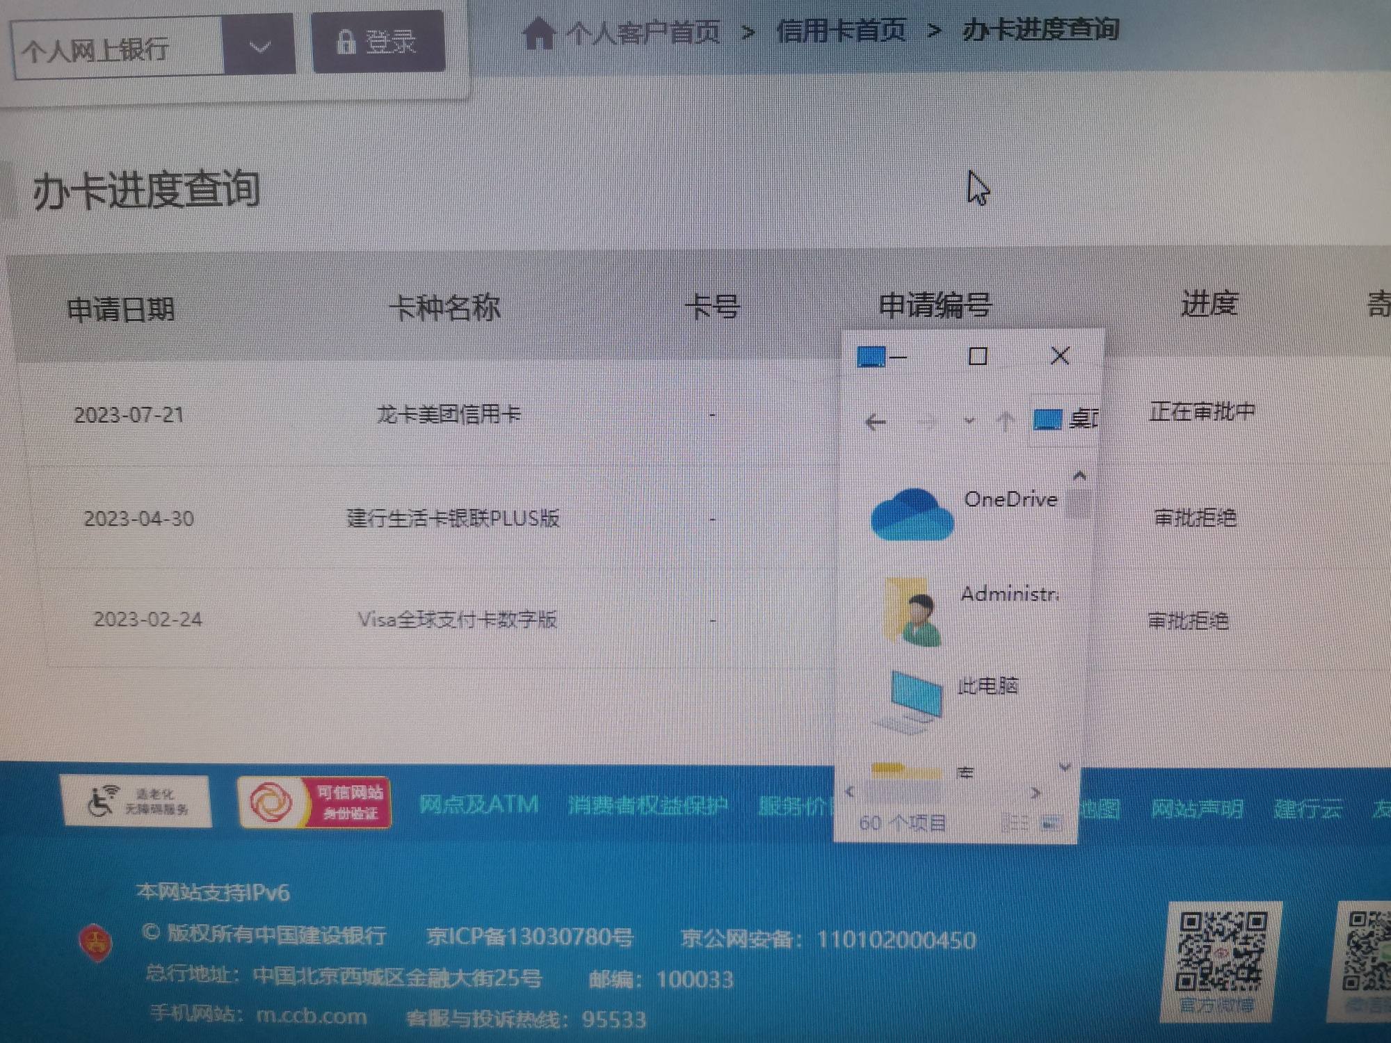Click Explorer back arrow button
The image size is (1391, 1043).
click(x=875, y=421)
